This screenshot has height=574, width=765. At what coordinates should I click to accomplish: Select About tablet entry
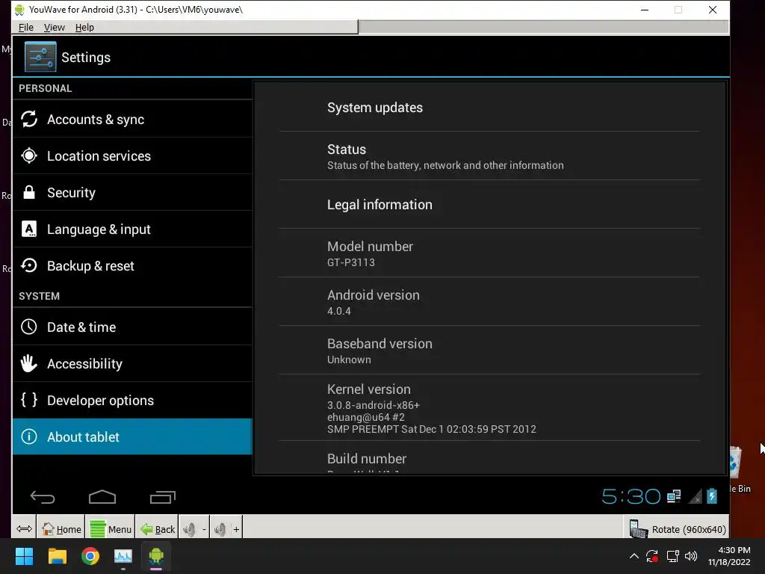tap(132, 436)
